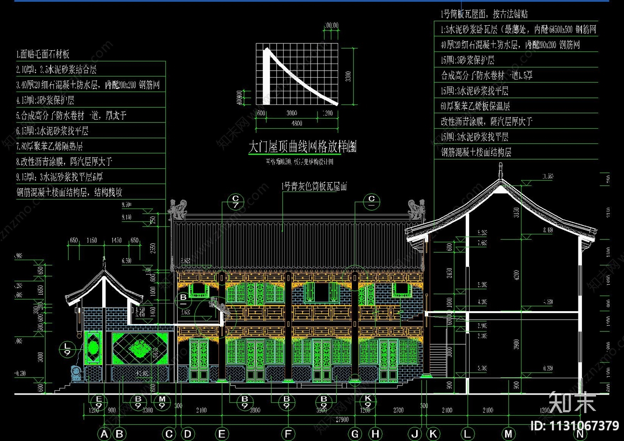Click bottom grid axis bubble G
Viewport: 624px width, 441px height.
[355, 434]
